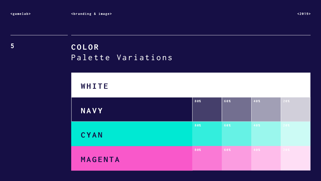Screen dimensions: 321x181
Task: Pick the 80% navy tint swatch
Action: pyautogui.click(x=207, y=110)
